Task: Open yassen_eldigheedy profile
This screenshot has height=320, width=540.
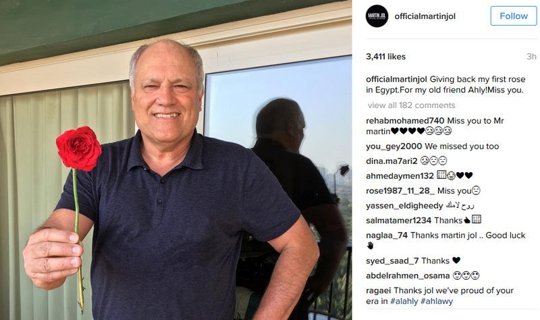Action: 404,206
